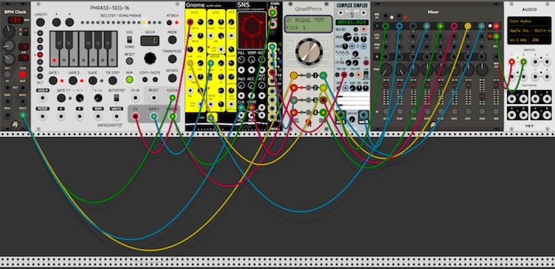Toggle the SLIDE button
555x269 pixels.
coord(93,80)
